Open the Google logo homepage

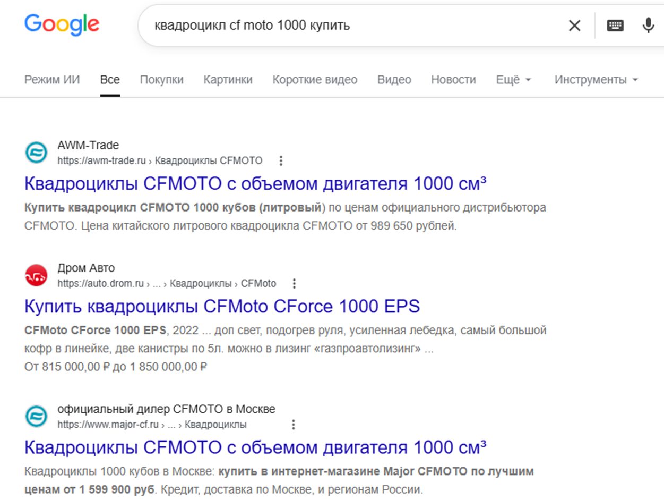coord(62,25)
